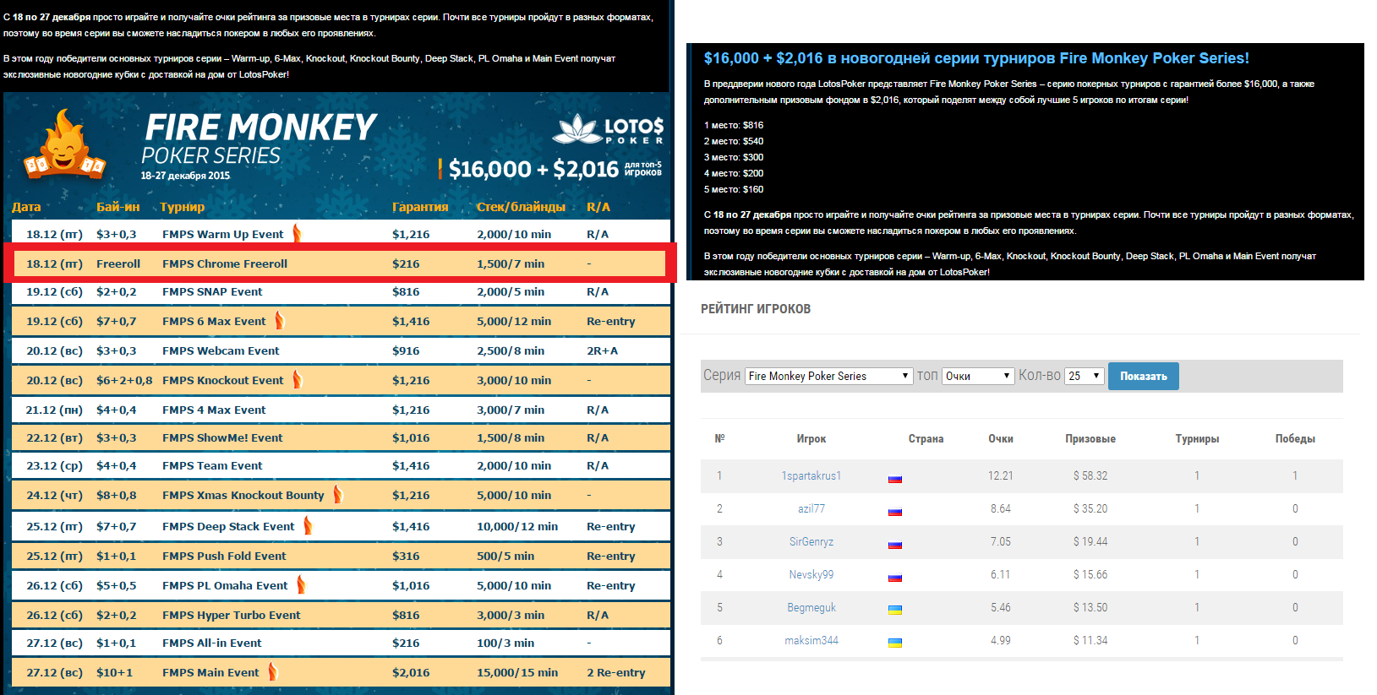The width and height of the screenshot is (1377, 695).
Task: Click the Гарантия column header in the schedule
Action: click(420, 207)
